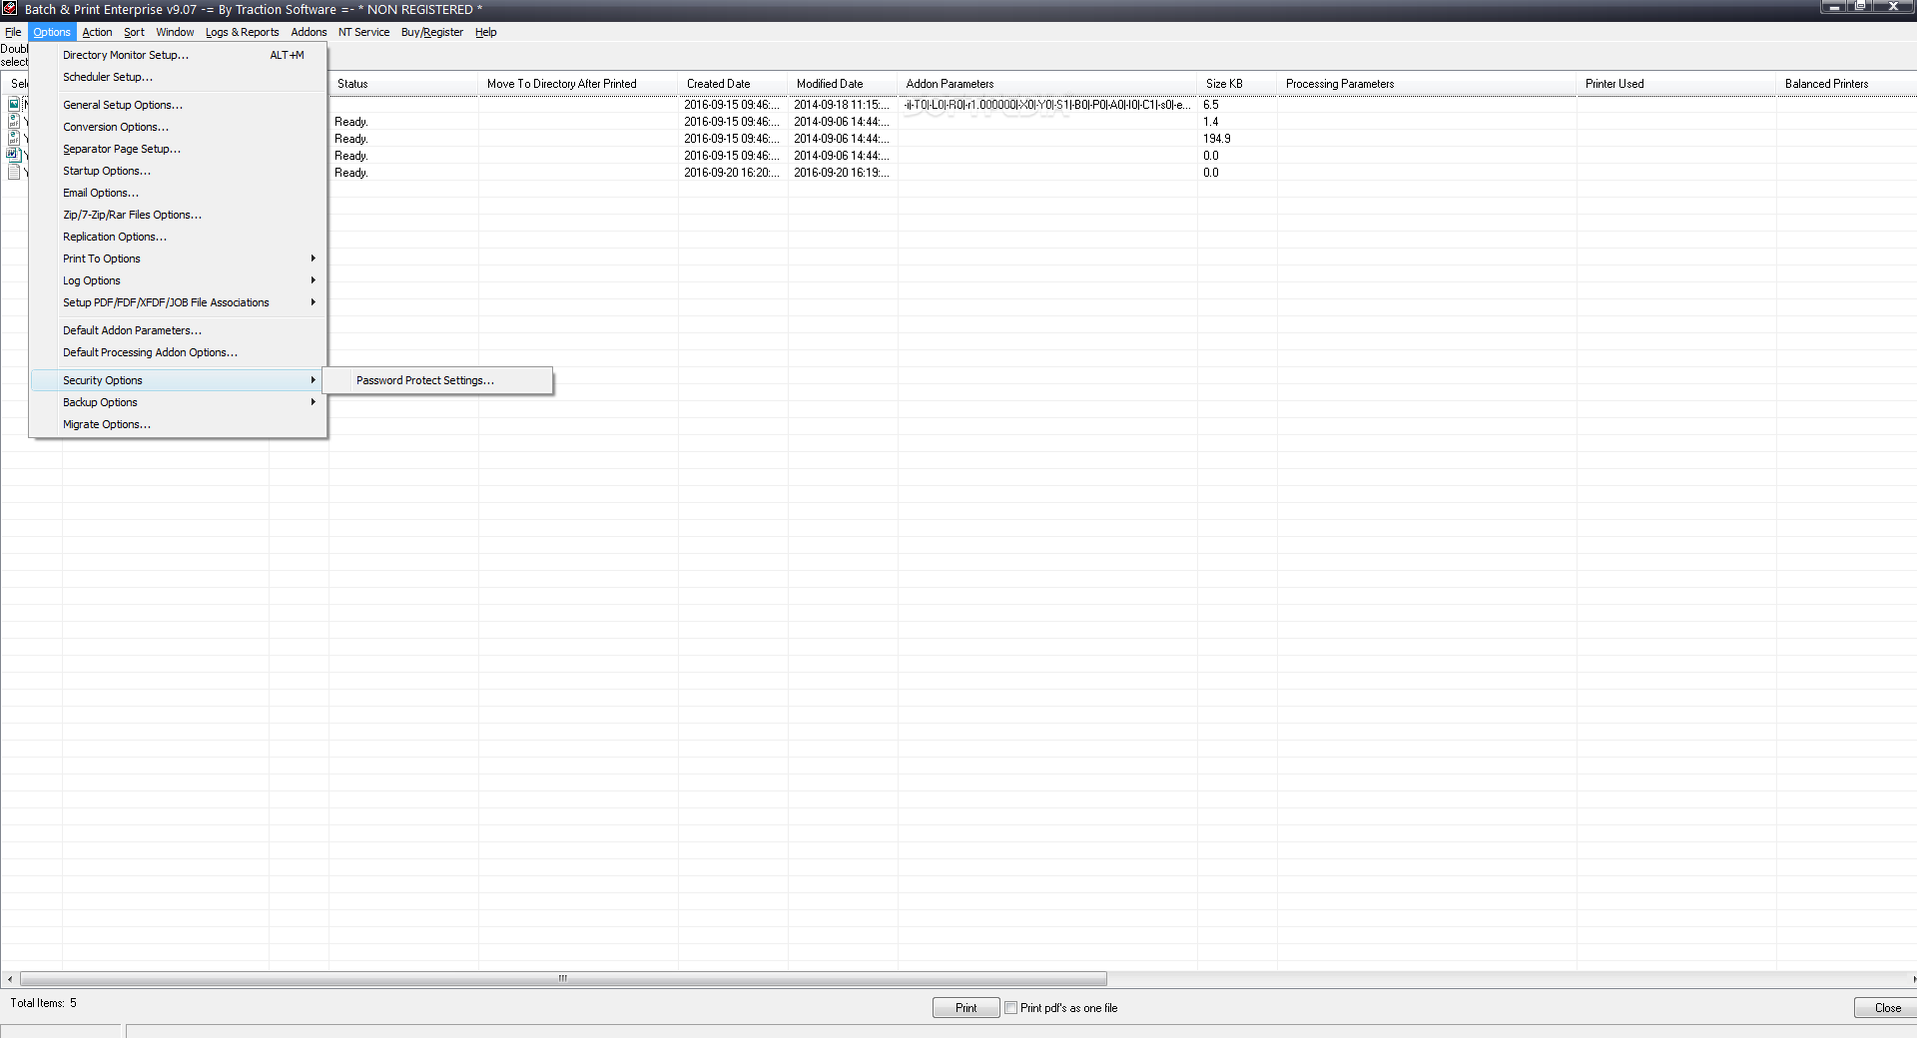
Task: Click created date '2016-09-20 16:20'
Action: [731, 173]
